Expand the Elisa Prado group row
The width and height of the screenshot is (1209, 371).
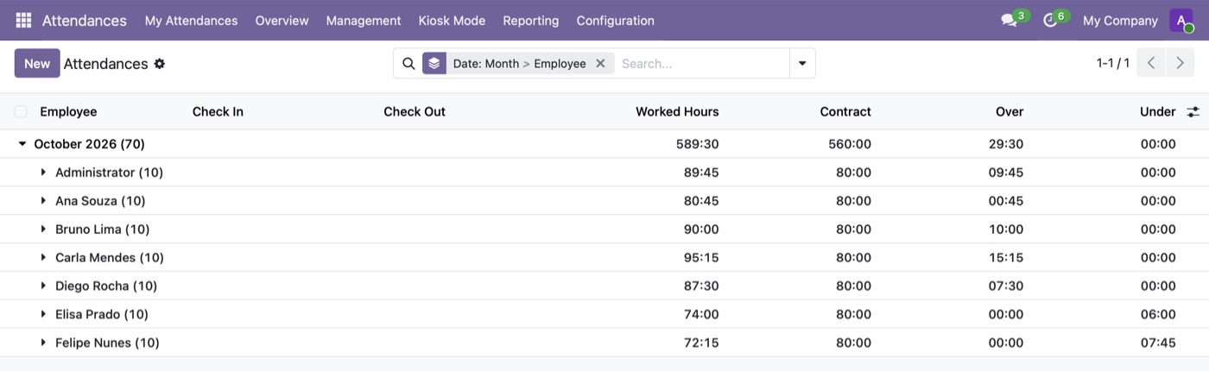(x=43, y=314)
